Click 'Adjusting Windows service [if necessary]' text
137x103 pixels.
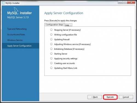(72, 44)
